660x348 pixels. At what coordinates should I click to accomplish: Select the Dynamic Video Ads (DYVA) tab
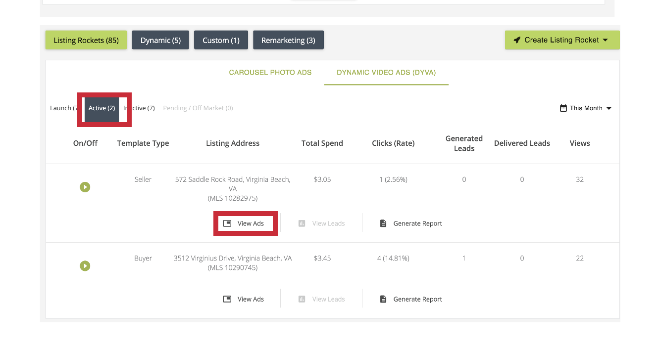click(386, 72)
